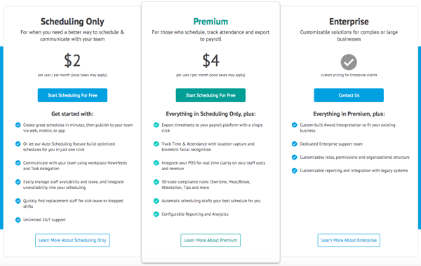Image resolution: width=421 pixels, height=266 pixels.
Task: Click the gray Enterprise checkmark circle icon
Action: [x=349, y=62]
